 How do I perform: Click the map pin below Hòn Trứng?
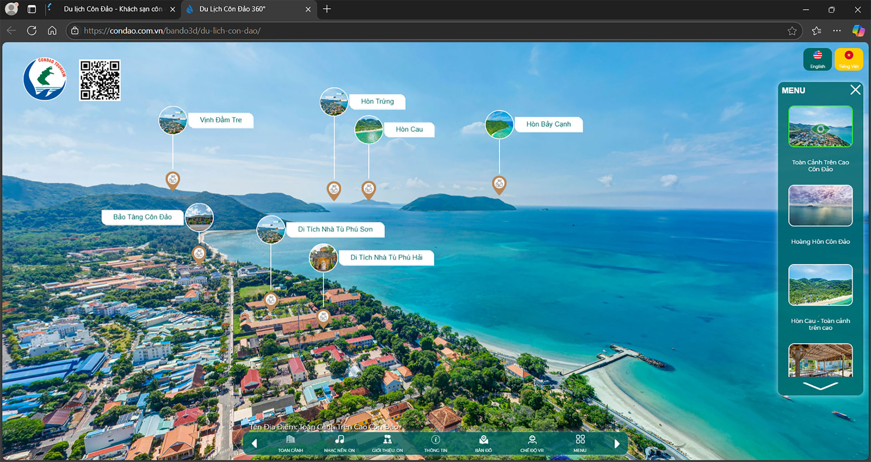[x=334, y=190]
